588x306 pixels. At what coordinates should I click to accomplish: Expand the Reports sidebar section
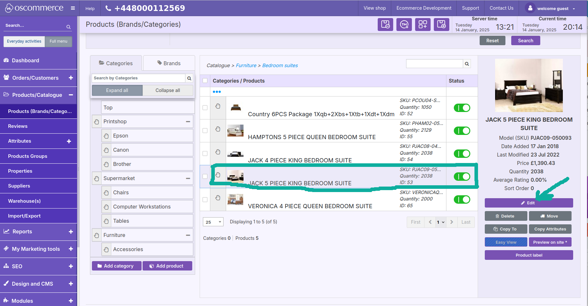(71, 231)
